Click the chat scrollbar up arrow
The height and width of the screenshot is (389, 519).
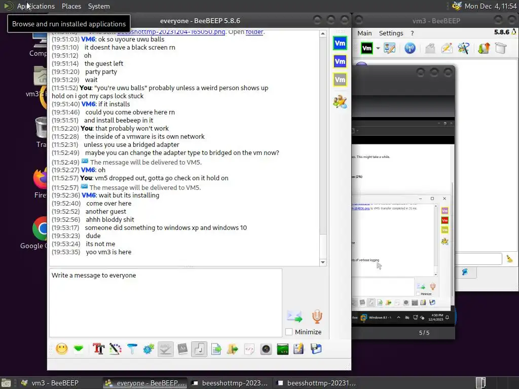(x=323, y=34)
